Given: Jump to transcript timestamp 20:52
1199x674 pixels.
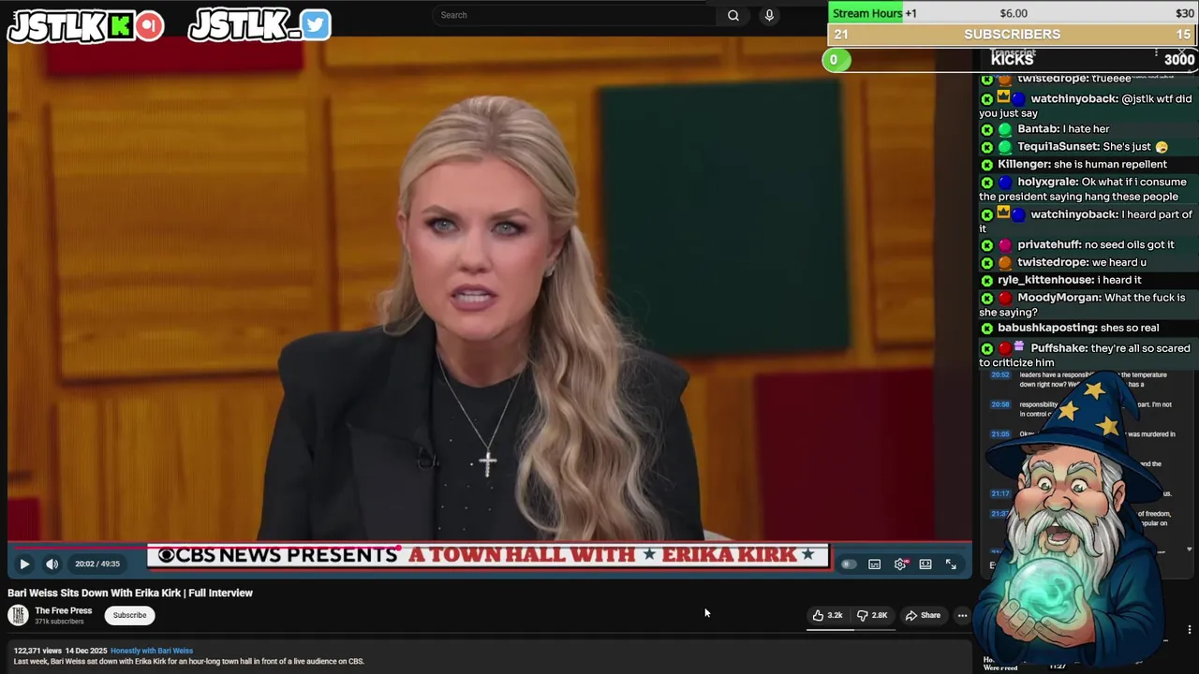Looking at the screenshot, I should [1000, 374].
